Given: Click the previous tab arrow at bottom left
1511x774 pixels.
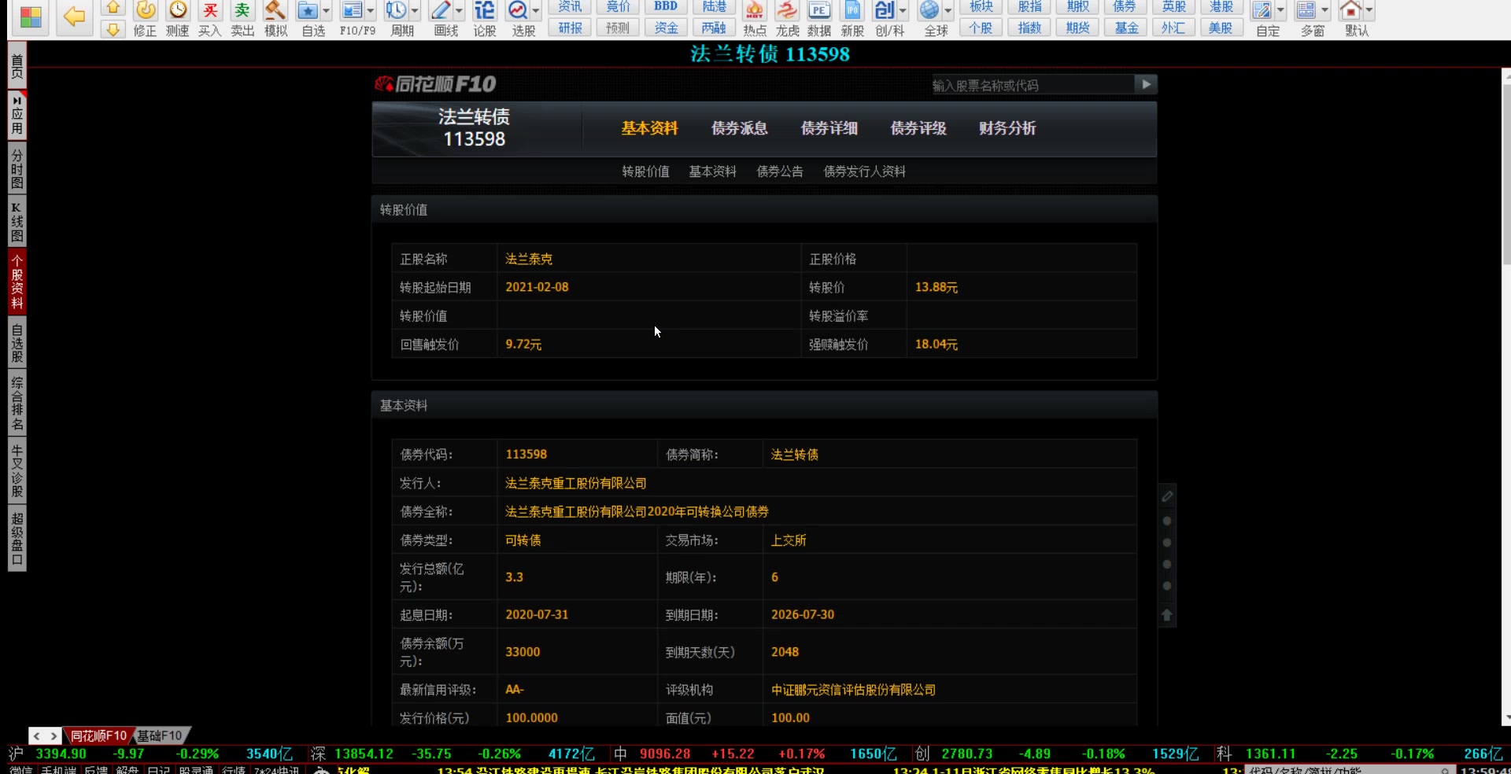Looking at the screenshot, I should 36,735.
